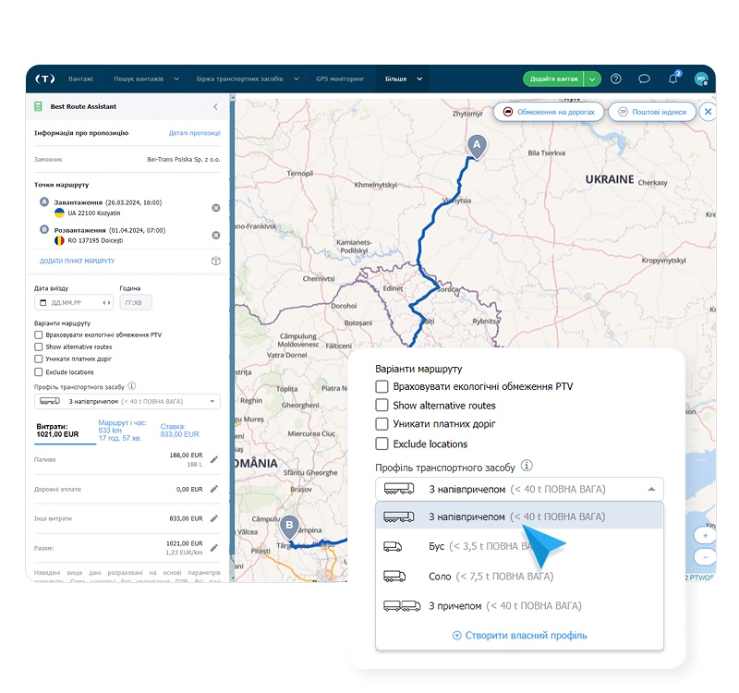Step the departure date with arrows

tap(107, 303)
